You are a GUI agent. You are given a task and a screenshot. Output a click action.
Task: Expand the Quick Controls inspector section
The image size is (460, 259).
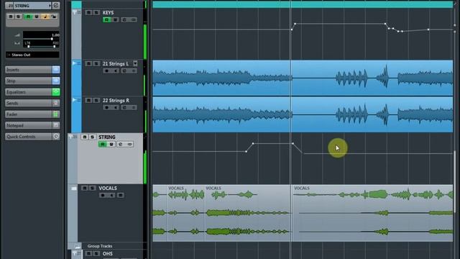(29, 137)
